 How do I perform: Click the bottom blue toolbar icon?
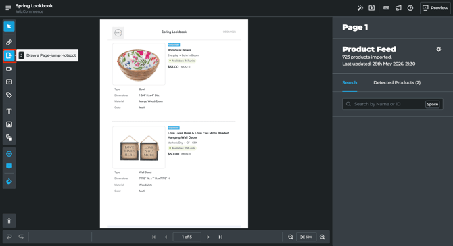[x=9, y=181]
